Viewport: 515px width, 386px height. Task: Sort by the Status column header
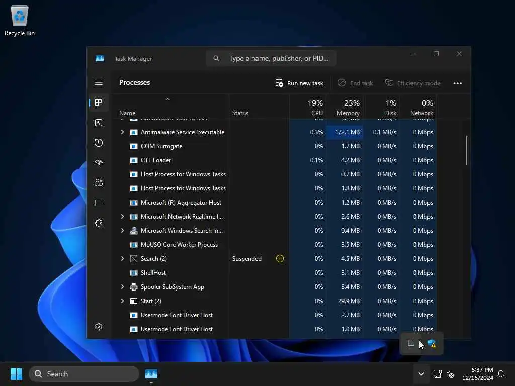click(x=259, y=108)
